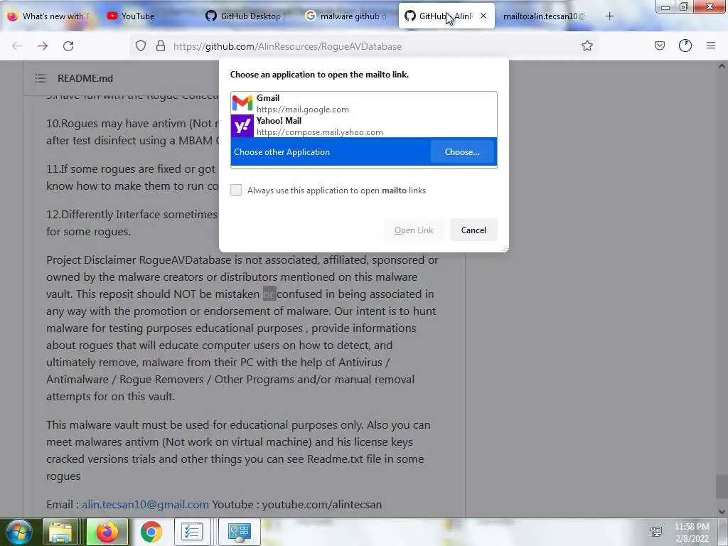Click the Choose... button
Viewport: 728px width, 546px height.
click(462, 152)
